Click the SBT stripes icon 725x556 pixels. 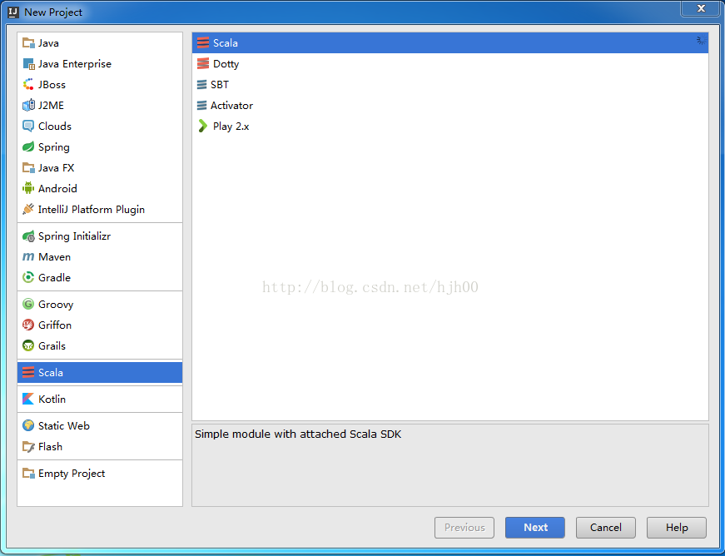[x=201, y=85]
